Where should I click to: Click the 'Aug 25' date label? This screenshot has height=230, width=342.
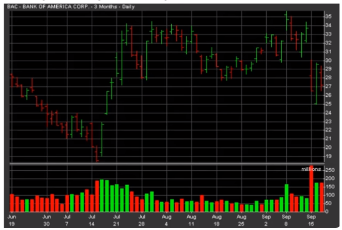point(241,220)
